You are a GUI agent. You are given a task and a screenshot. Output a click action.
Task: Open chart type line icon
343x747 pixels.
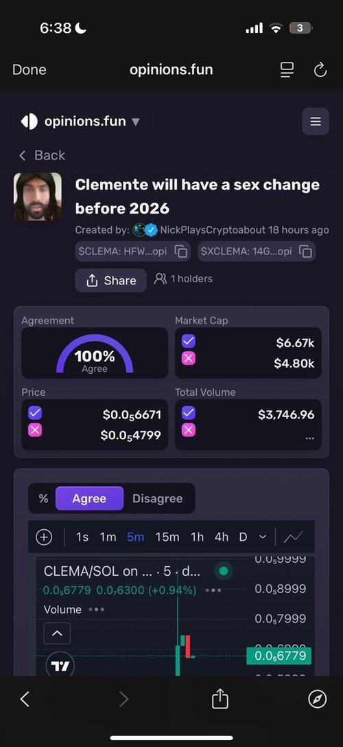[x=293, y=537]
